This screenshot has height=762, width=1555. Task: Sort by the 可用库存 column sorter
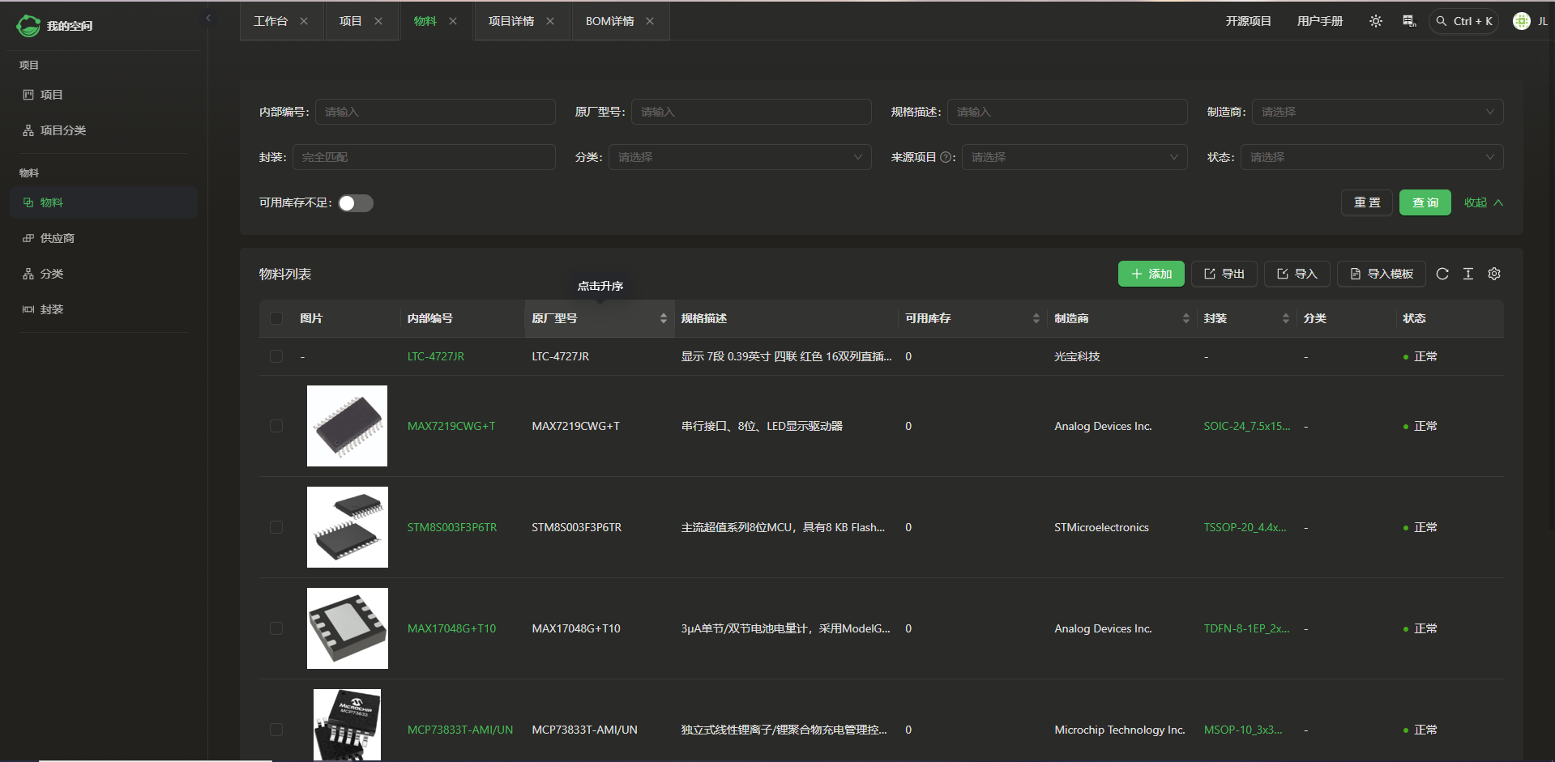point(1036,318)
